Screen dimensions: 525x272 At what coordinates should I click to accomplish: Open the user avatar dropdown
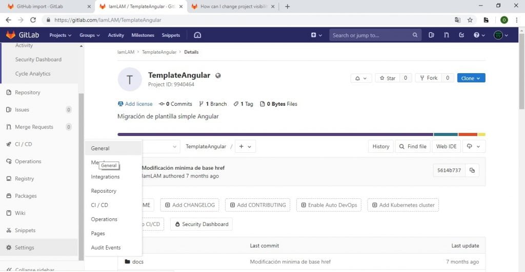[x=501, y=35]
